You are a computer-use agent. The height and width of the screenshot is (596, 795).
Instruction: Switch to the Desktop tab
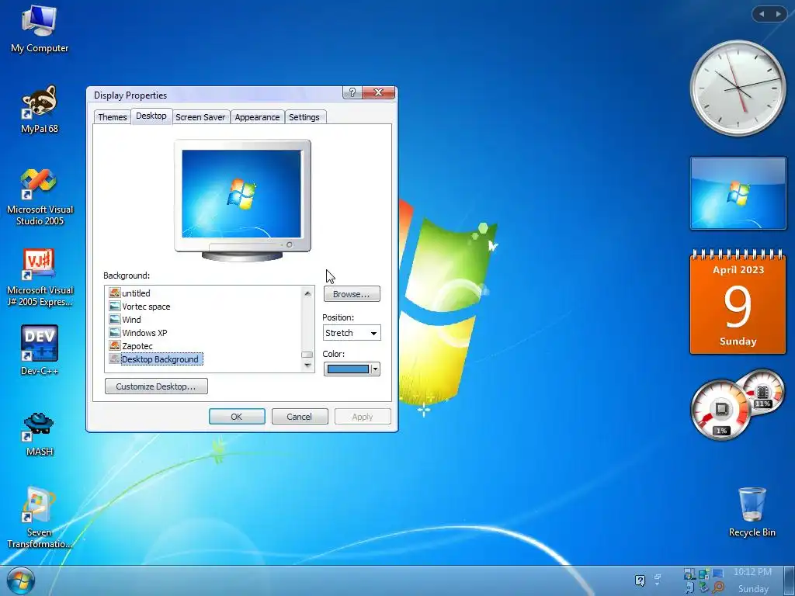click(x=151, y=116)
